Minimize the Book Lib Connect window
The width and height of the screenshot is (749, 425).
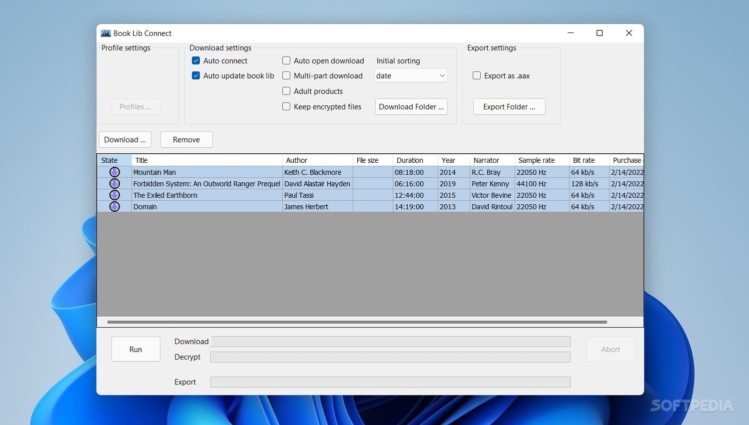coord(571,33)
